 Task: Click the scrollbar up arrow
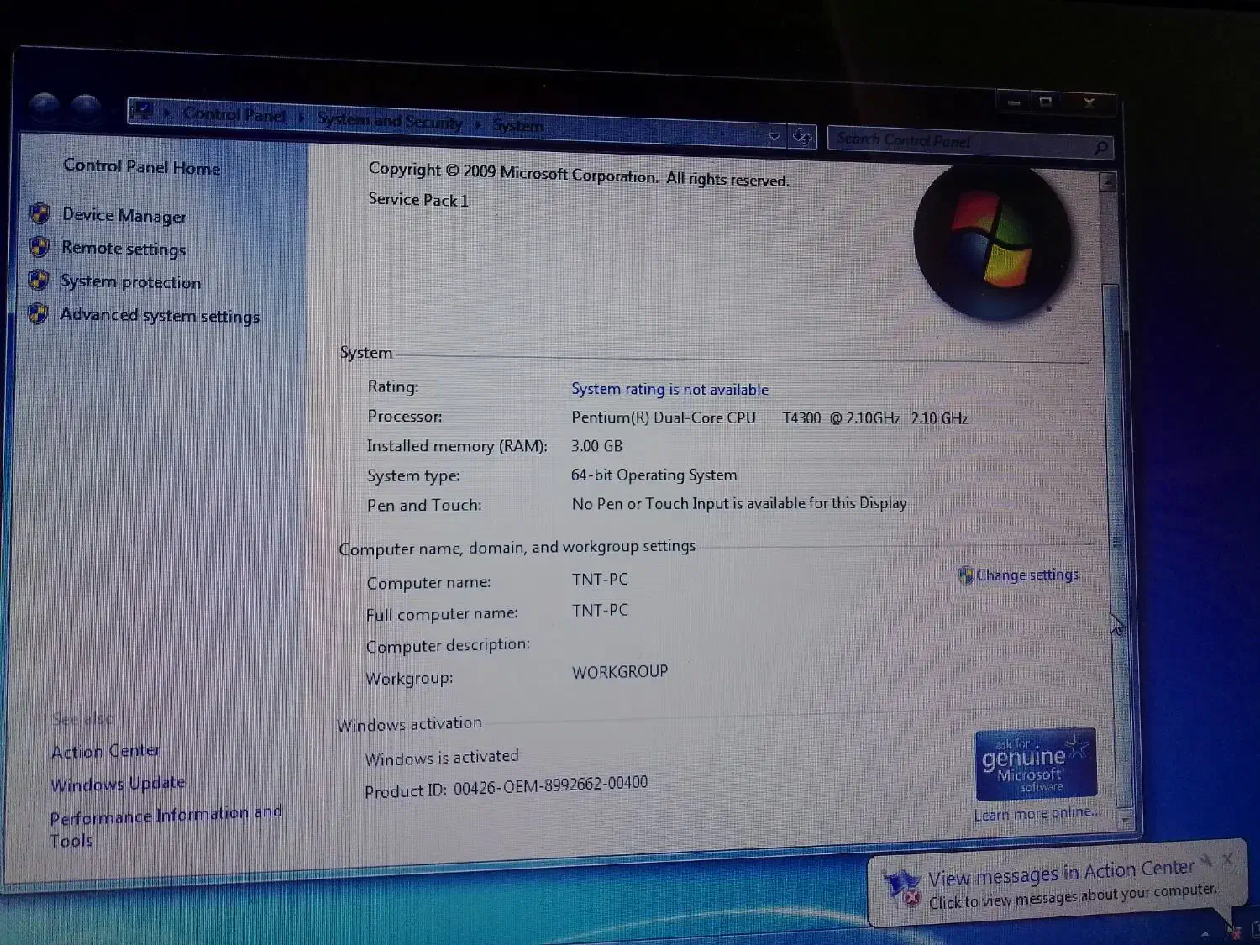[1108, 181]
